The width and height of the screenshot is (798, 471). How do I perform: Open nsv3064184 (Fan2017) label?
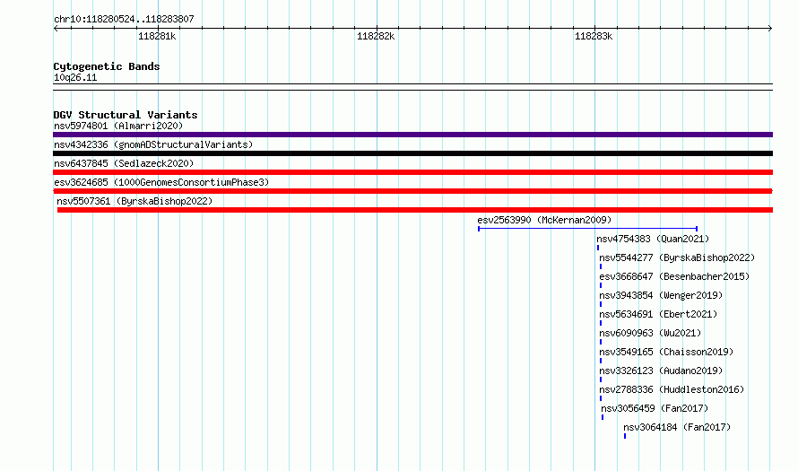coord(677,427)
